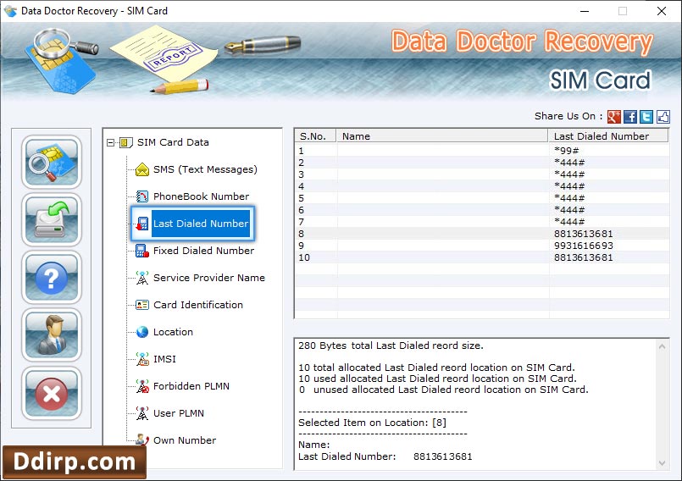
Task: Select SMS (Text Messages) in tree
Action: coord(205,169)
